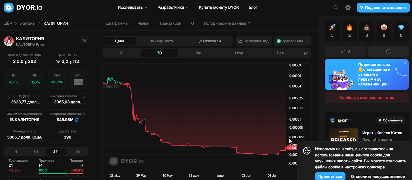Click the bell notification button

pos(388,51)
